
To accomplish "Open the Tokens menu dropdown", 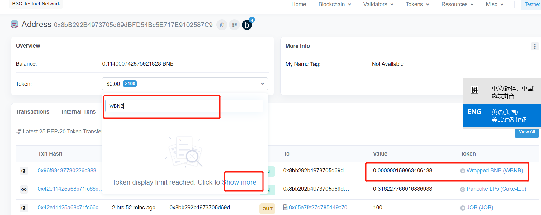I will pos(417,4).
